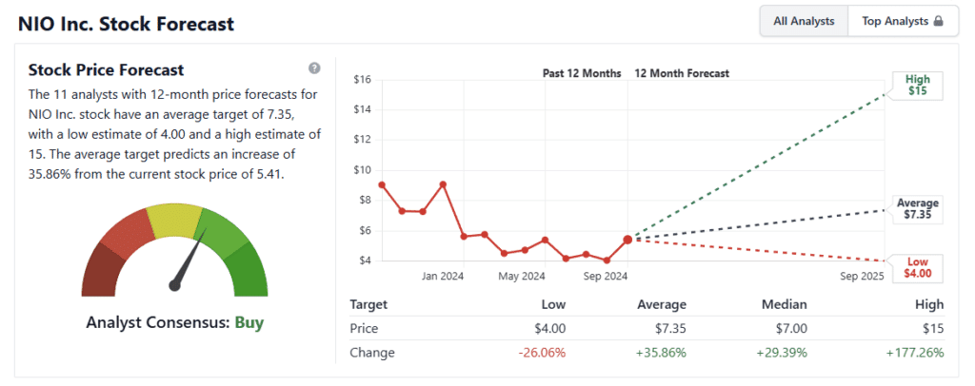Click the Average $7.35 forecast label
This screenshot has width=975, height=386.
917,209
